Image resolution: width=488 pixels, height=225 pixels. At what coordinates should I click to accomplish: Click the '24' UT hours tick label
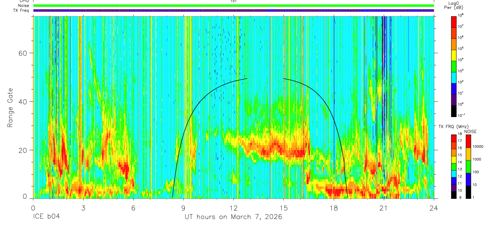click(x=434, y=207)
